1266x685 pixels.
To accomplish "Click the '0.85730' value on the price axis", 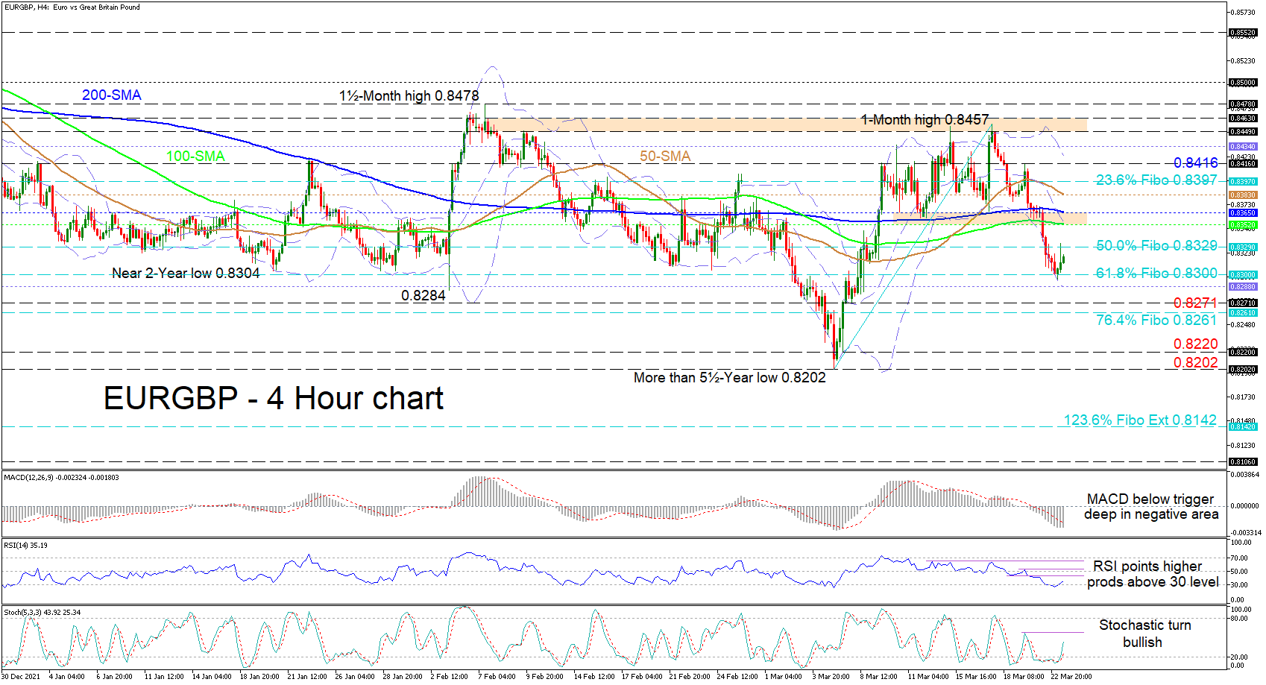I will click(x=1242, y=13).
